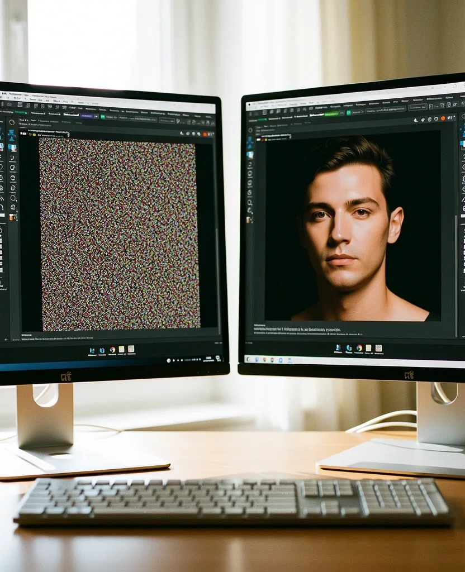The height and width of the screenshot is (572, 465).
Task: Open the purple dropdown on left monitor options bar
Action: click(x=87, y=116)
